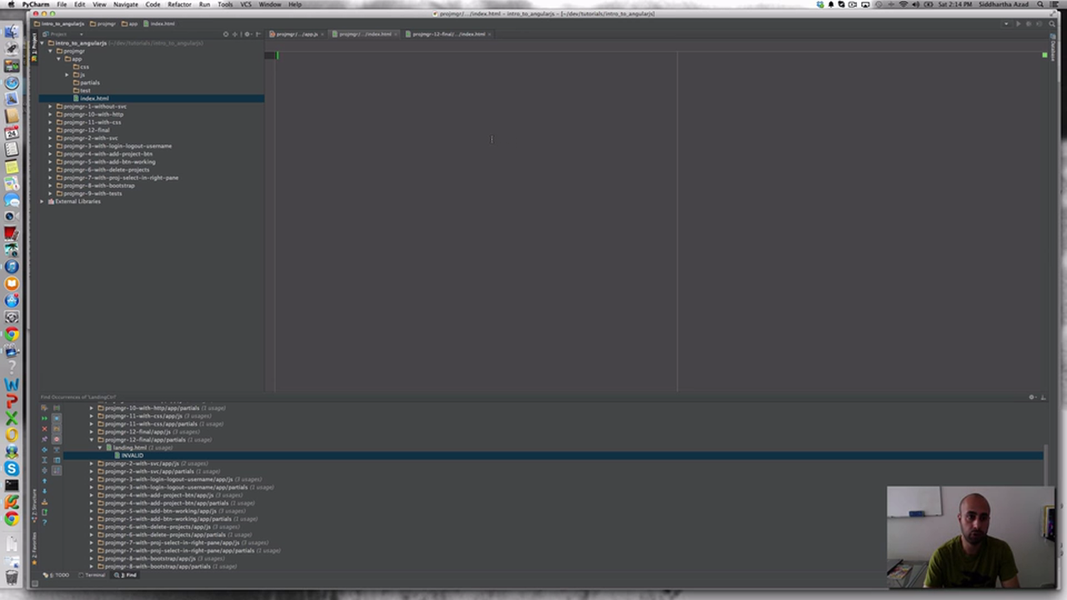Open the Project panel settings gear
1067x600 pixels.
247,34
